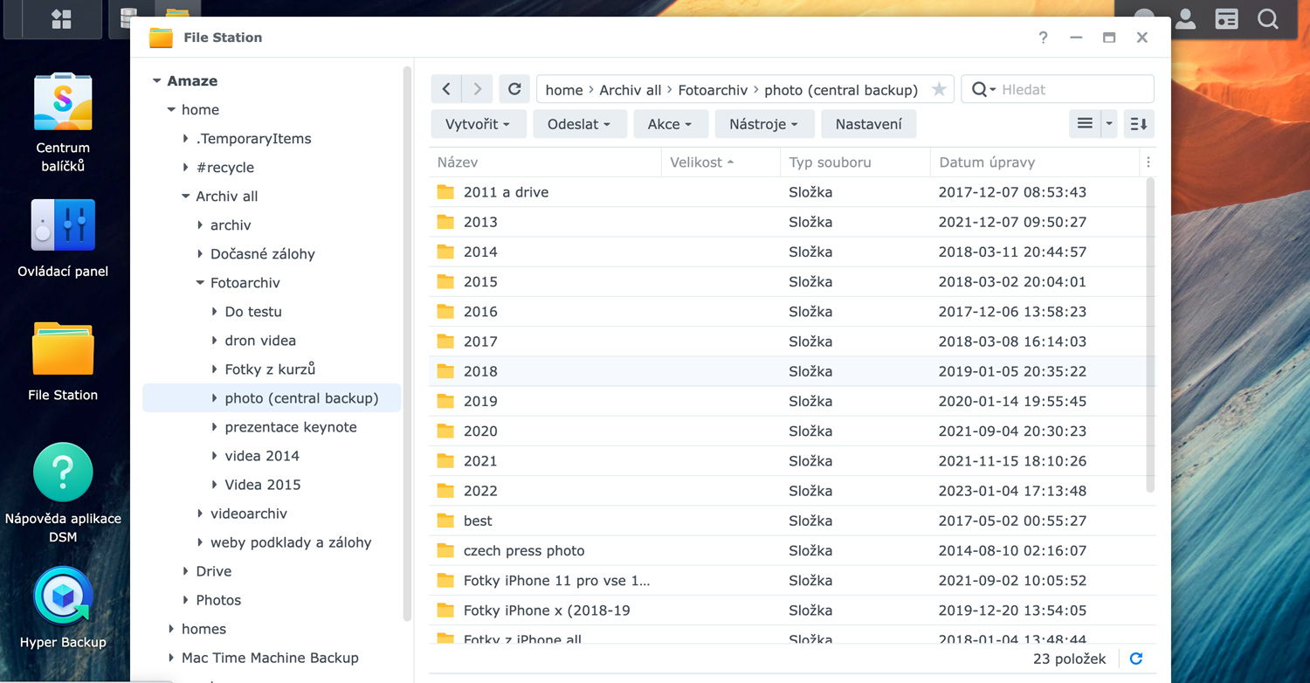Click the sort order icon
This screenshot has width=1310, height=683.
(x=1139, y=124)
